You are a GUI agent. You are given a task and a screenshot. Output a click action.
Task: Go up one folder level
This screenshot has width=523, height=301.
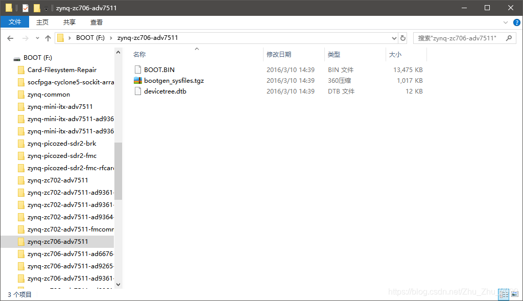pos(48,38)
